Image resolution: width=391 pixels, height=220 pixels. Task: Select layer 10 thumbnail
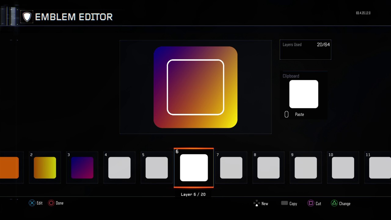coord(343,168)
